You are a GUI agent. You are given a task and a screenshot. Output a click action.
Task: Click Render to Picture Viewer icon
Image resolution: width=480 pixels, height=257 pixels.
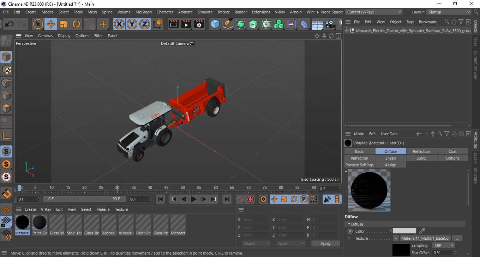(186, 24)
